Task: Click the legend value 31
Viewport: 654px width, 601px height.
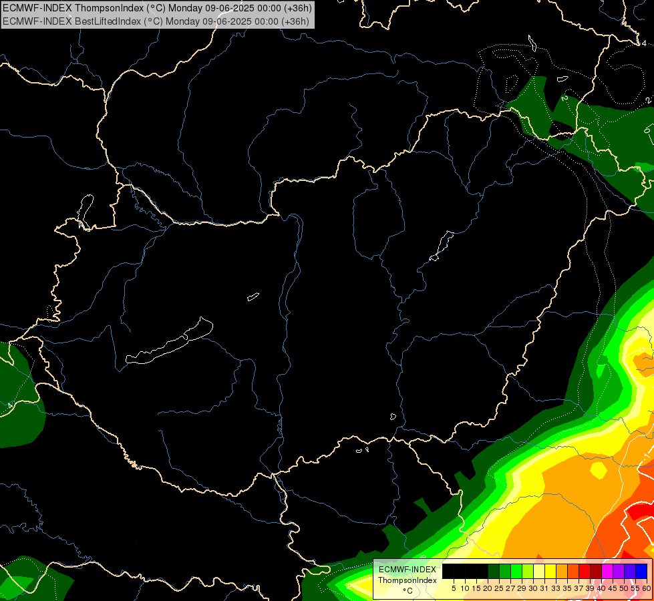Action: point(544,588)
